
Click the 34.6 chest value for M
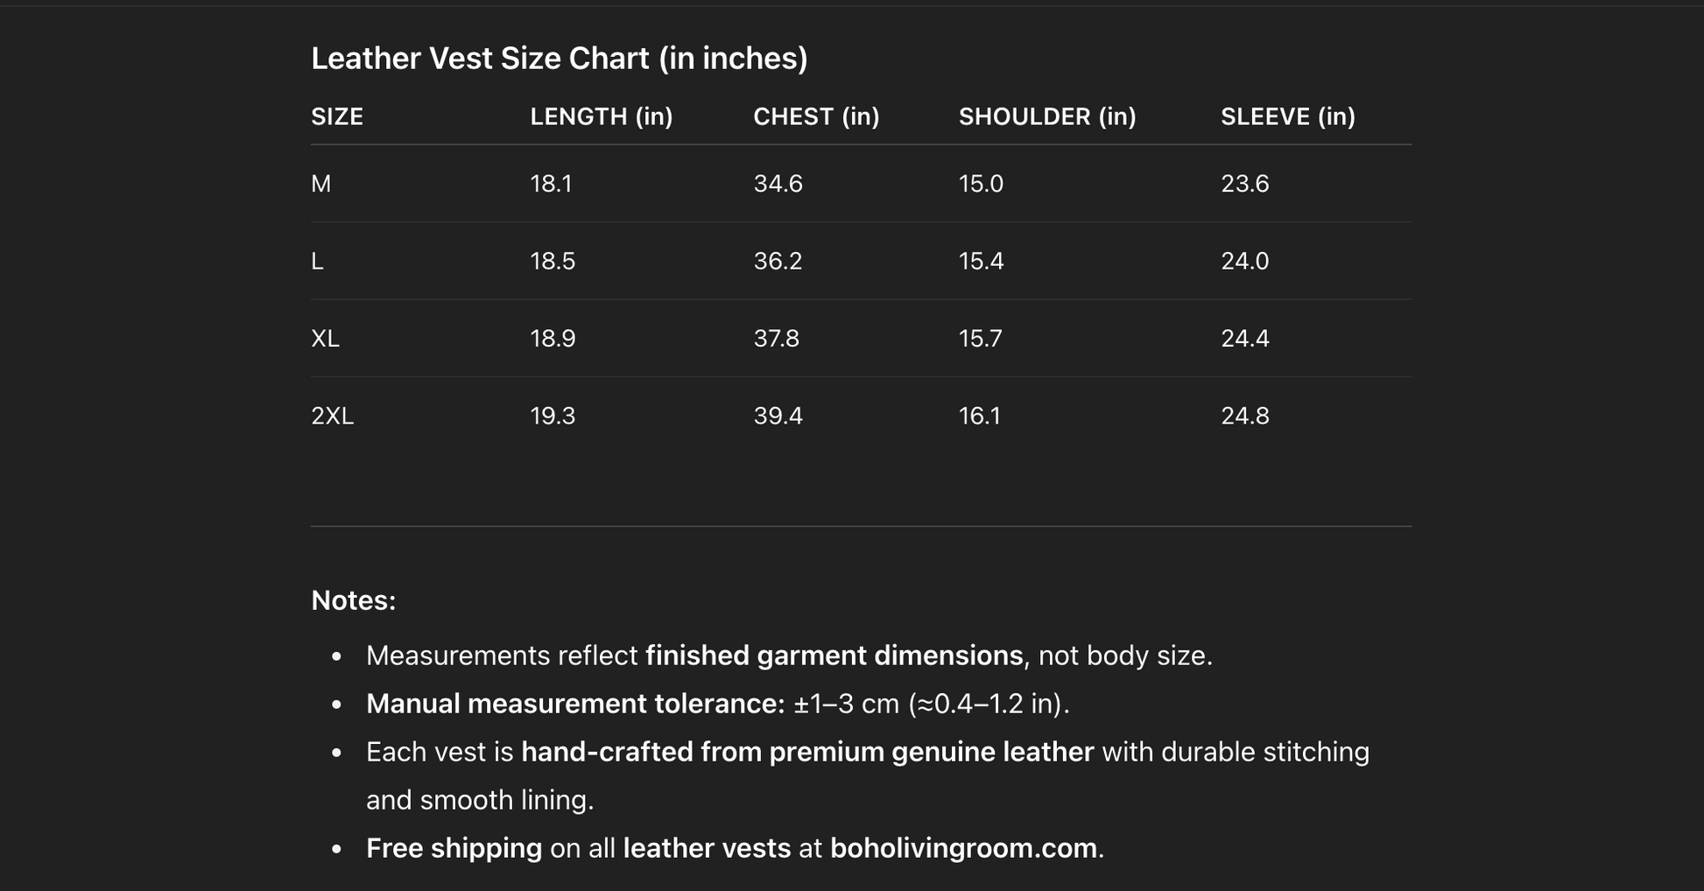tap(778, 184)
